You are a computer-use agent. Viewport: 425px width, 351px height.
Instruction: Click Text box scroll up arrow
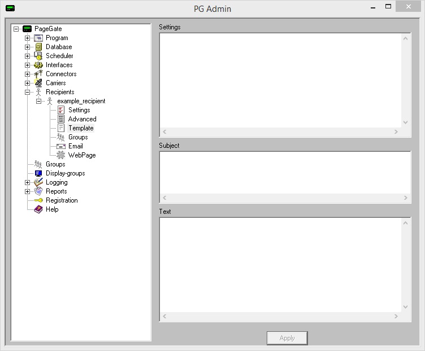(405, 223)
